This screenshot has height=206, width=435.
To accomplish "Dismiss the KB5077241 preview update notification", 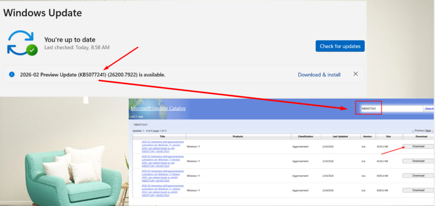I will coord(356,74).
